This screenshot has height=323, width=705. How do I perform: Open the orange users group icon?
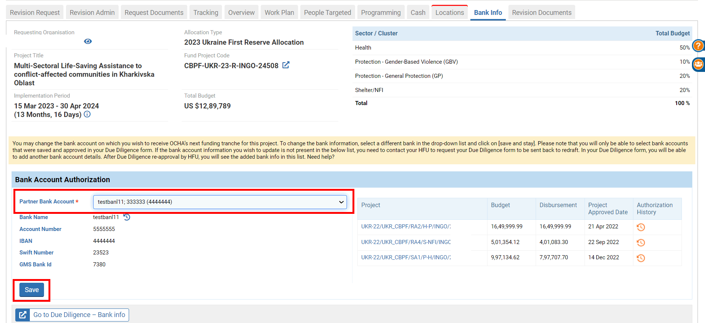click(x=698, y=64)
